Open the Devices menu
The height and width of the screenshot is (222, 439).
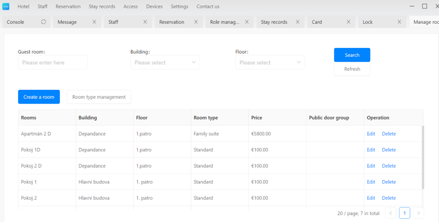(154, 7)
